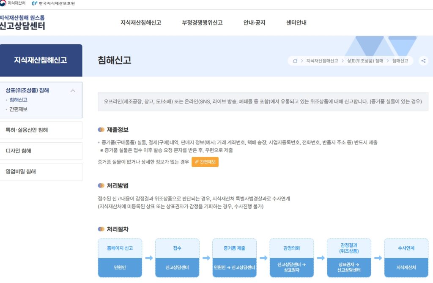433x283 pixels.
Task: Click the 지식재산처 label under 수사연계
Action: click(406, 267)
